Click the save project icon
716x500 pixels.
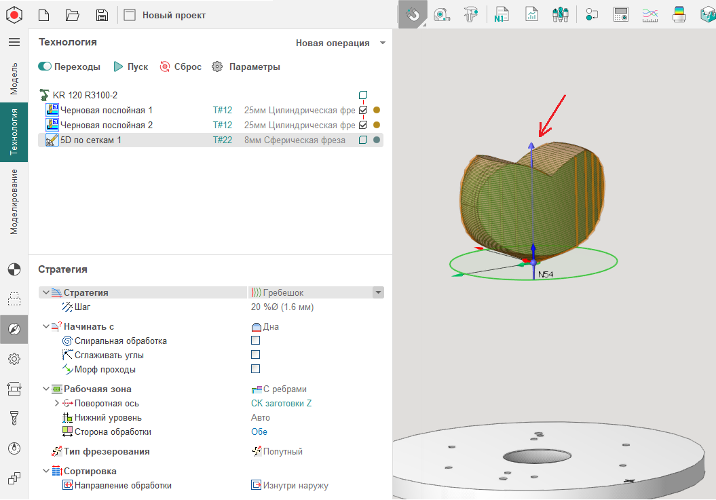pyautogui.click(x=101, y=15)
